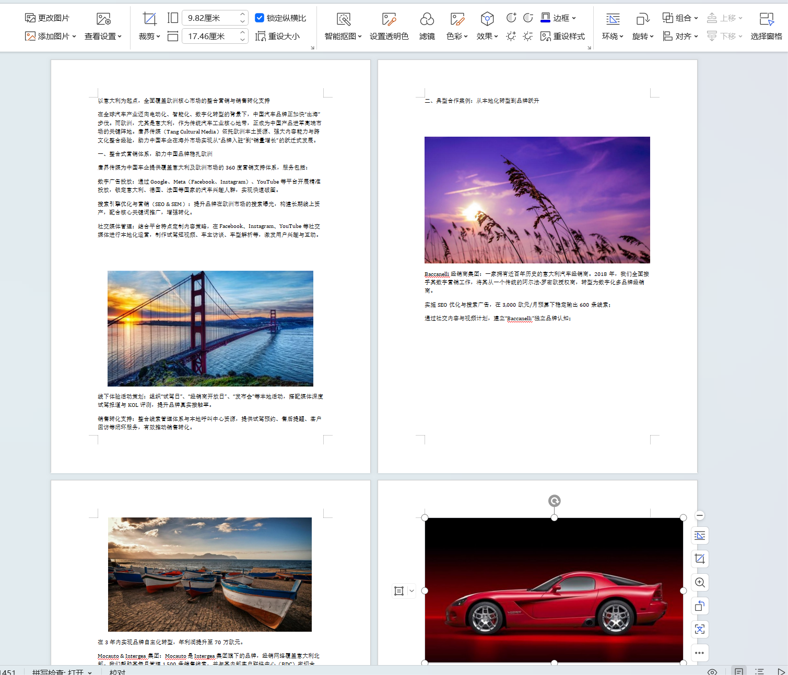Switch to outline view icon in the status bar
The image size is (788, 675).
pos(760,671)
